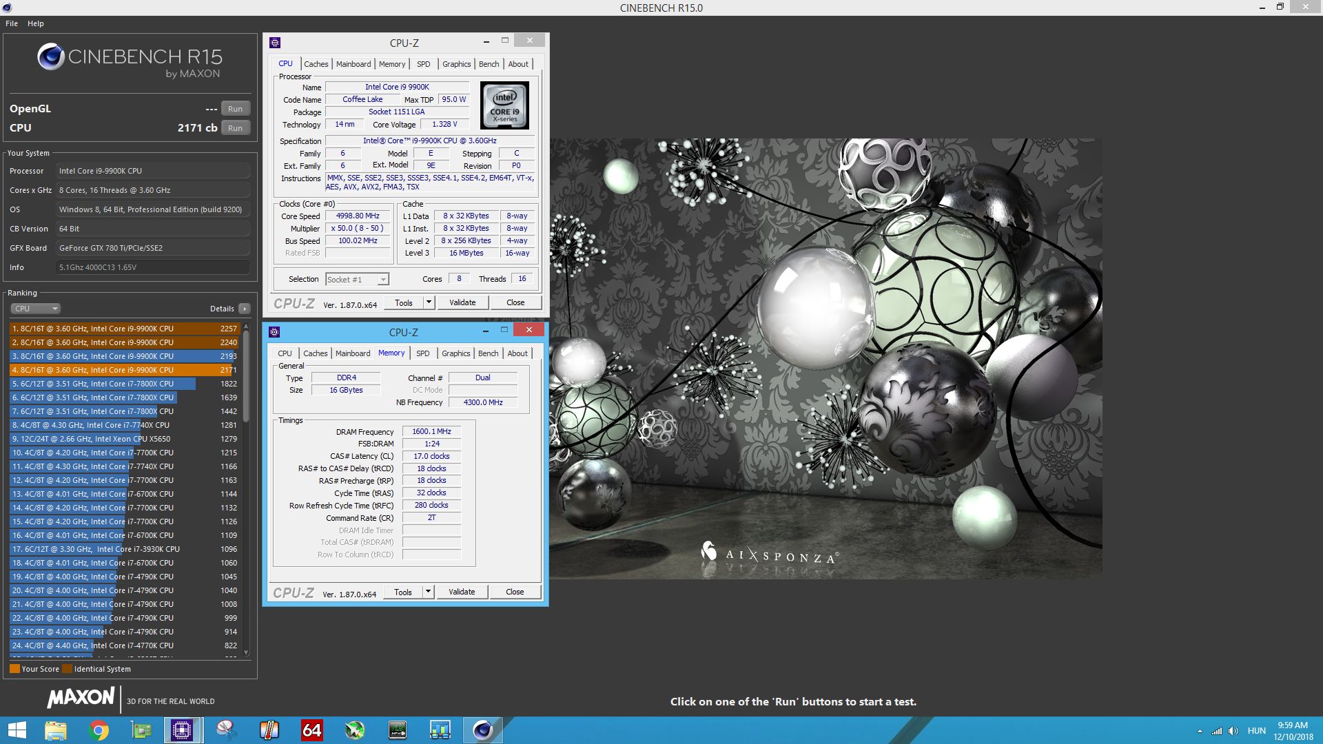Click the HUN keyboard language indicator

(1257, 731)
